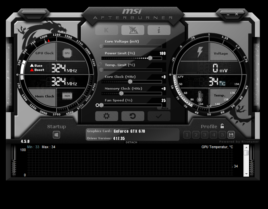The height and width of the screenshot is (209, 268).
Task: Click the lightning bolt voltage icon
Action: [200, 52]
